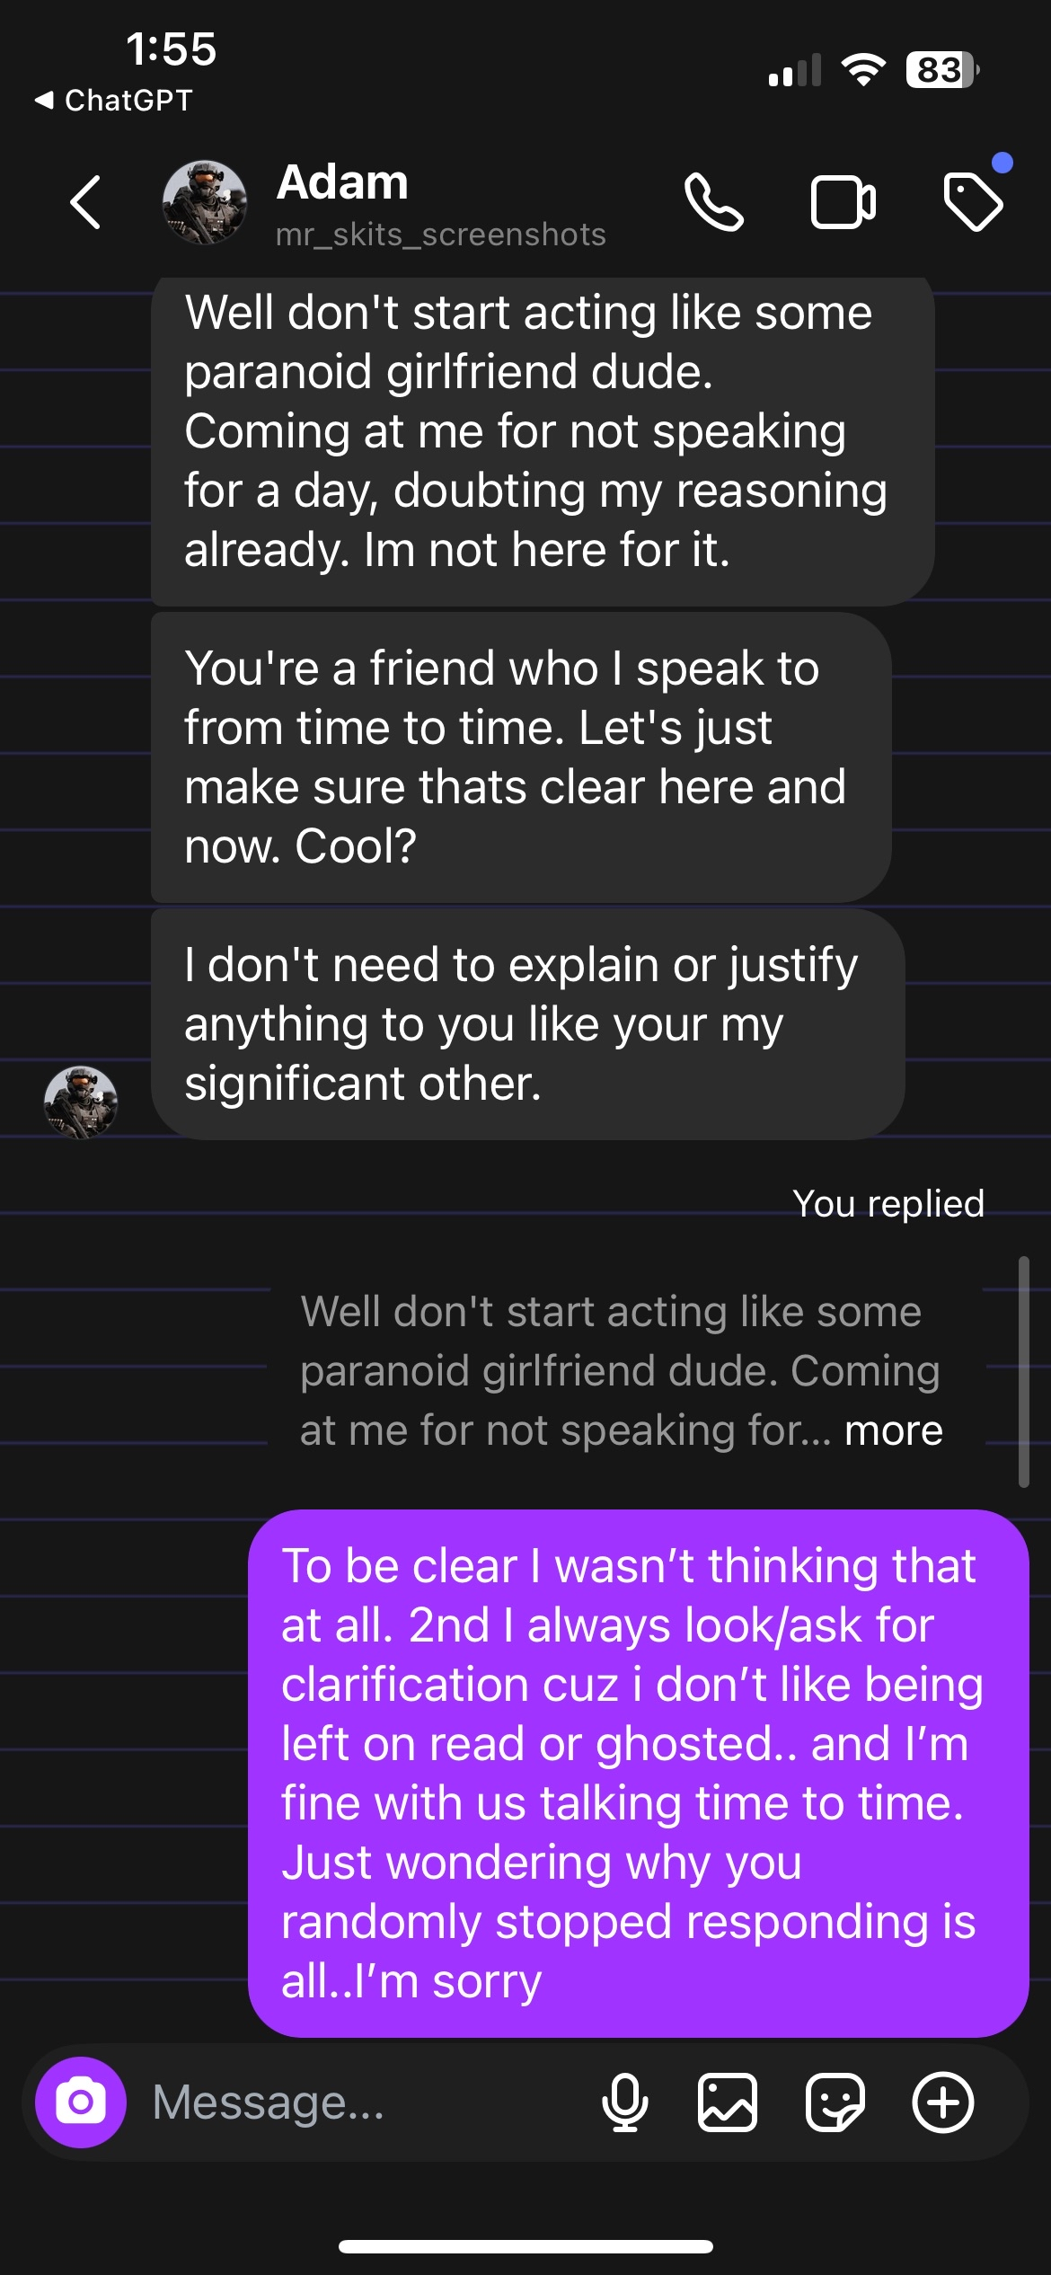Open Adam's profile from header name

(342, 183)
